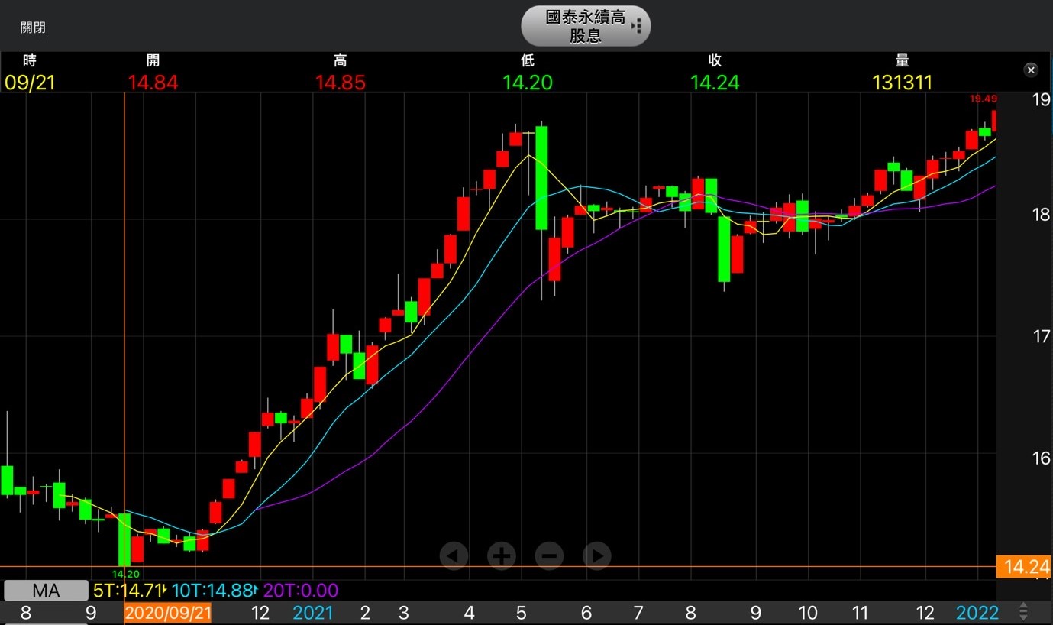Pan the chart right with the right arrow

(596, 555)
